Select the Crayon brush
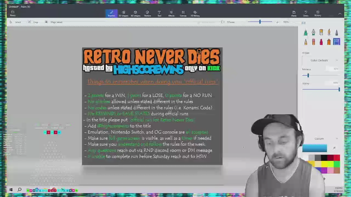Viewport: 351px width, 197px height. coord(321,42)
